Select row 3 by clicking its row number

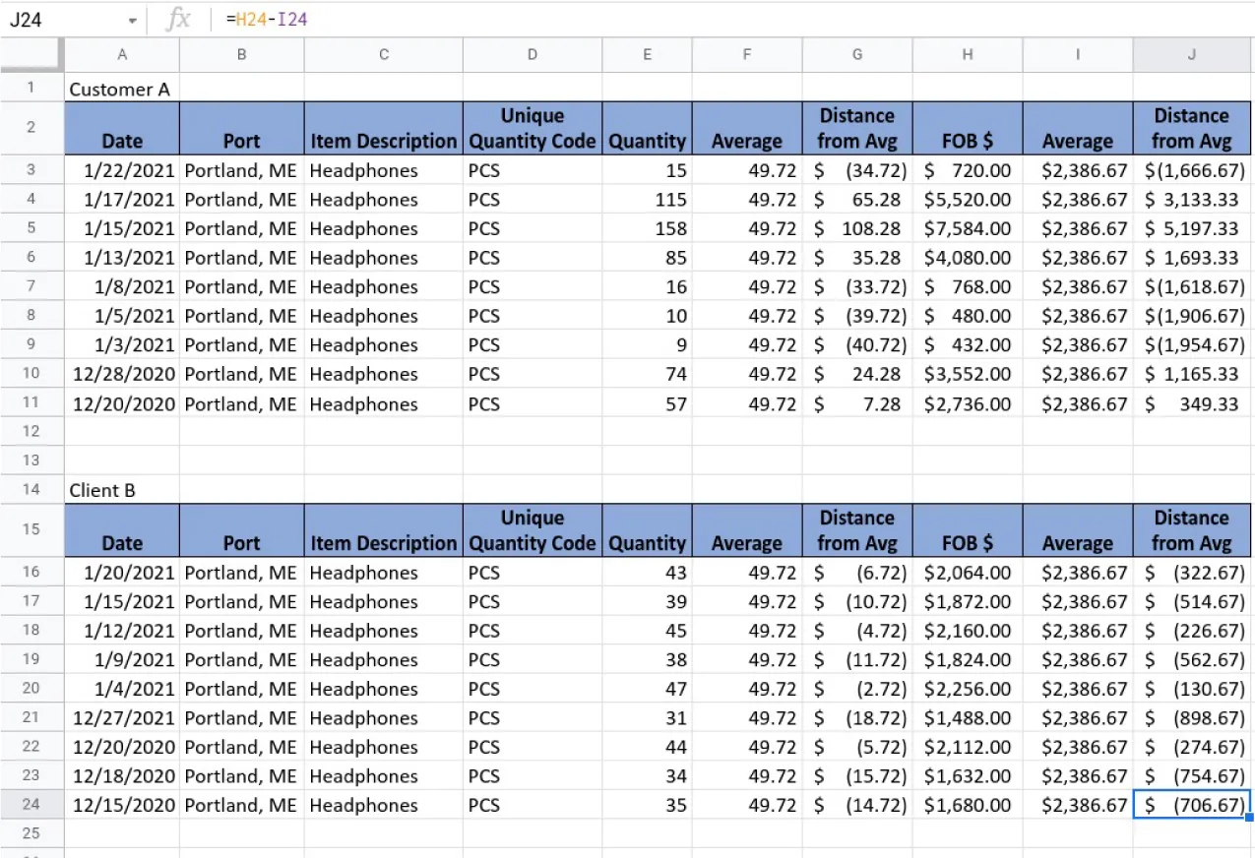coord(31,170)
